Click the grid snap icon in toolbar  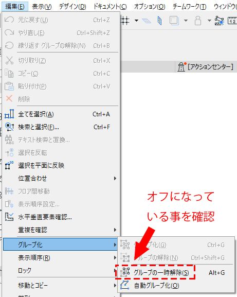pos(125,20)
